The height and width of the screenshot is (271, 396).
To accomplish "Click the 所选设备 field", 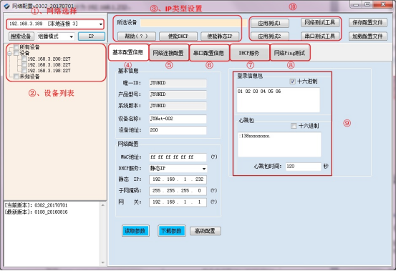I will pyautogui.click(x=193, y=23).
